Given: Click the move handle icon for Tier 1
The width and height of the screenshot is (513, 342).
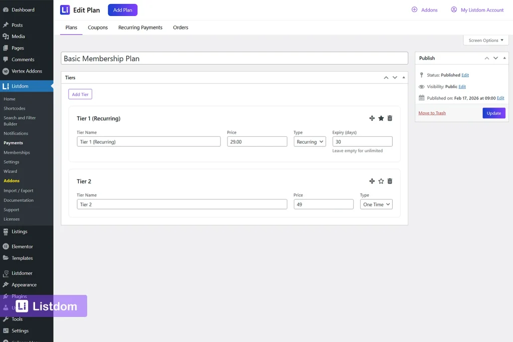Looking at the screenshot, I should (x=372, y=118).
